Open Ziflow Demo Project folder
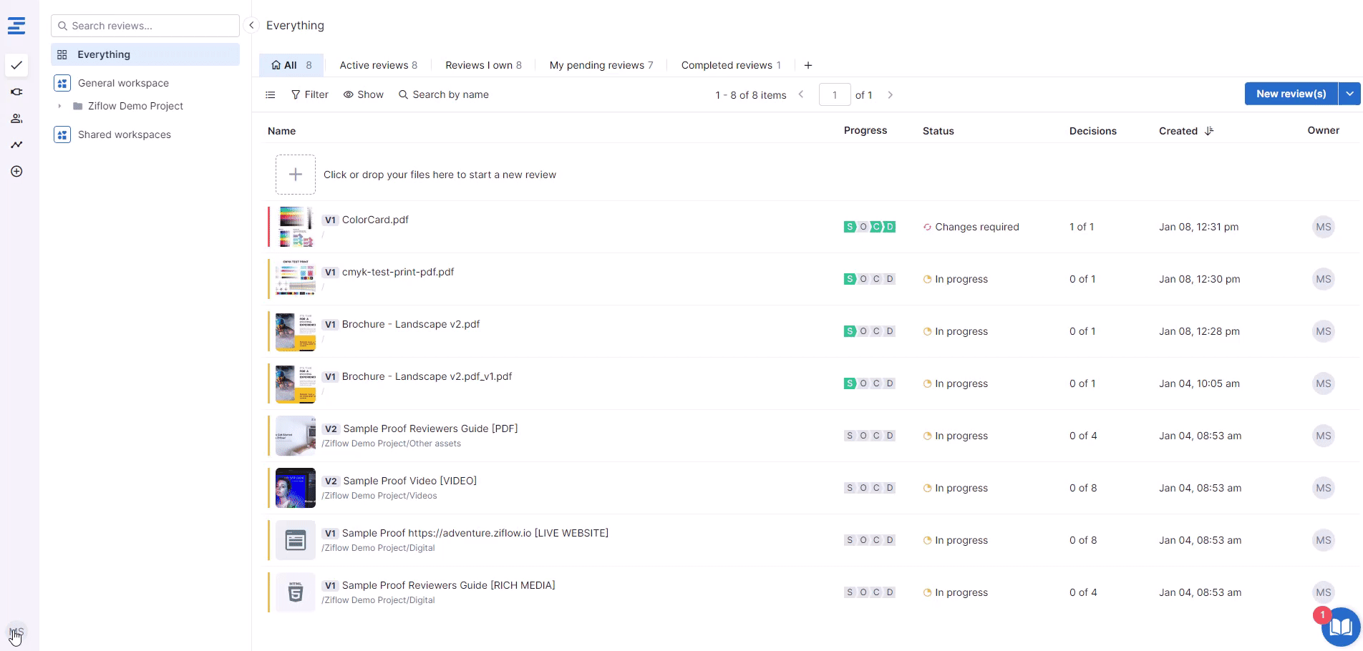The image size is (1363, 651). [x=135, y=106]
